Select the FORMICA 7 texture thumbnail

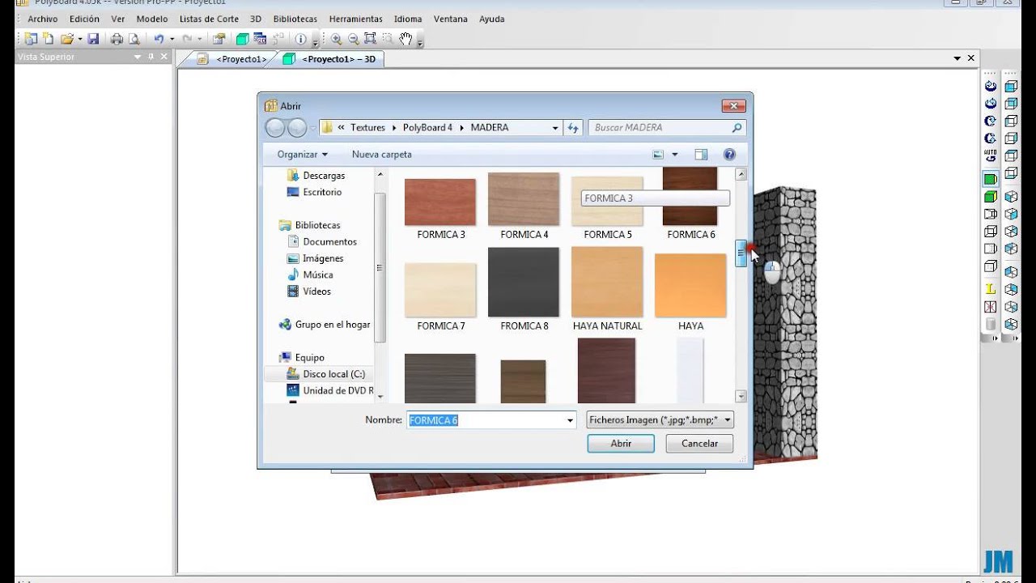440,289
